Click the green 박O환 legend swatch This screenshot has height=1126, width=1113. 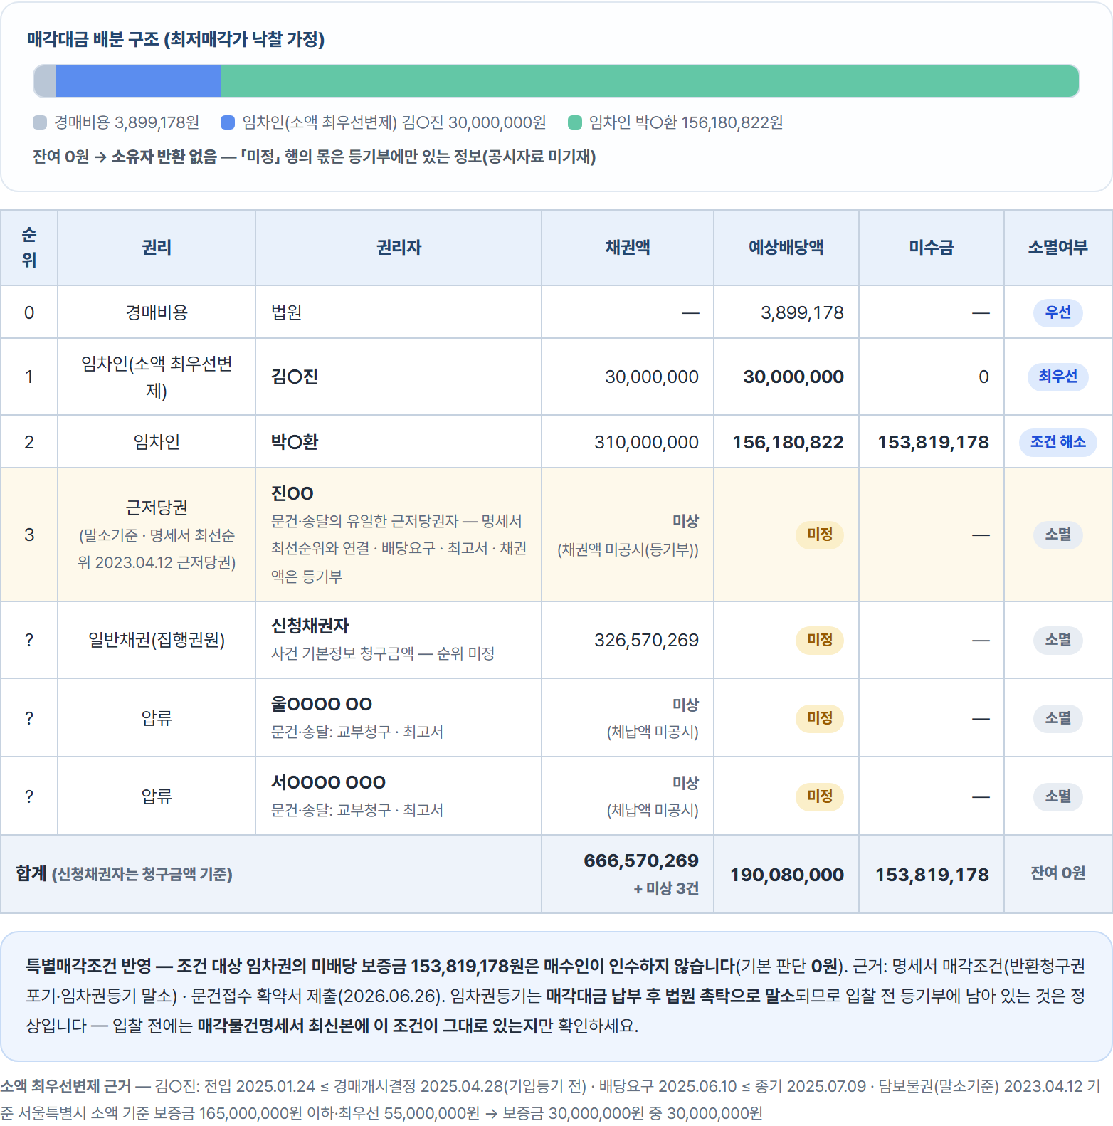point(575,122)
